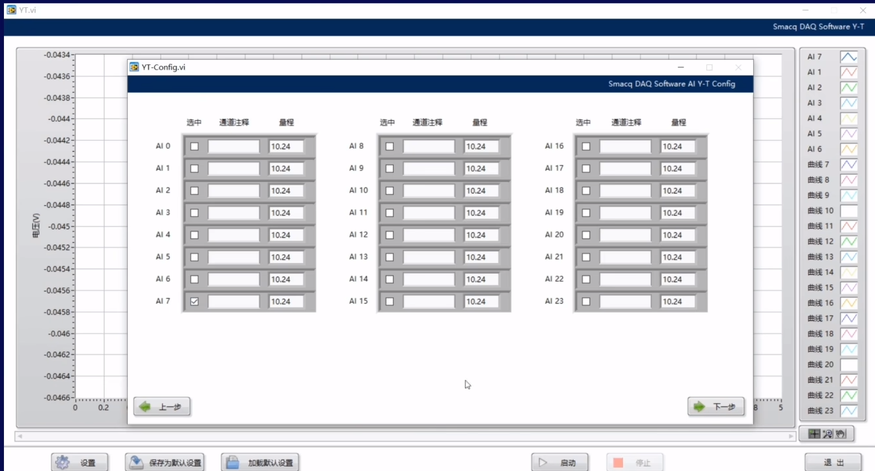Select the hand pan tool in graph palette
Viewport: 875px width, 471px height.
(841, 434)
